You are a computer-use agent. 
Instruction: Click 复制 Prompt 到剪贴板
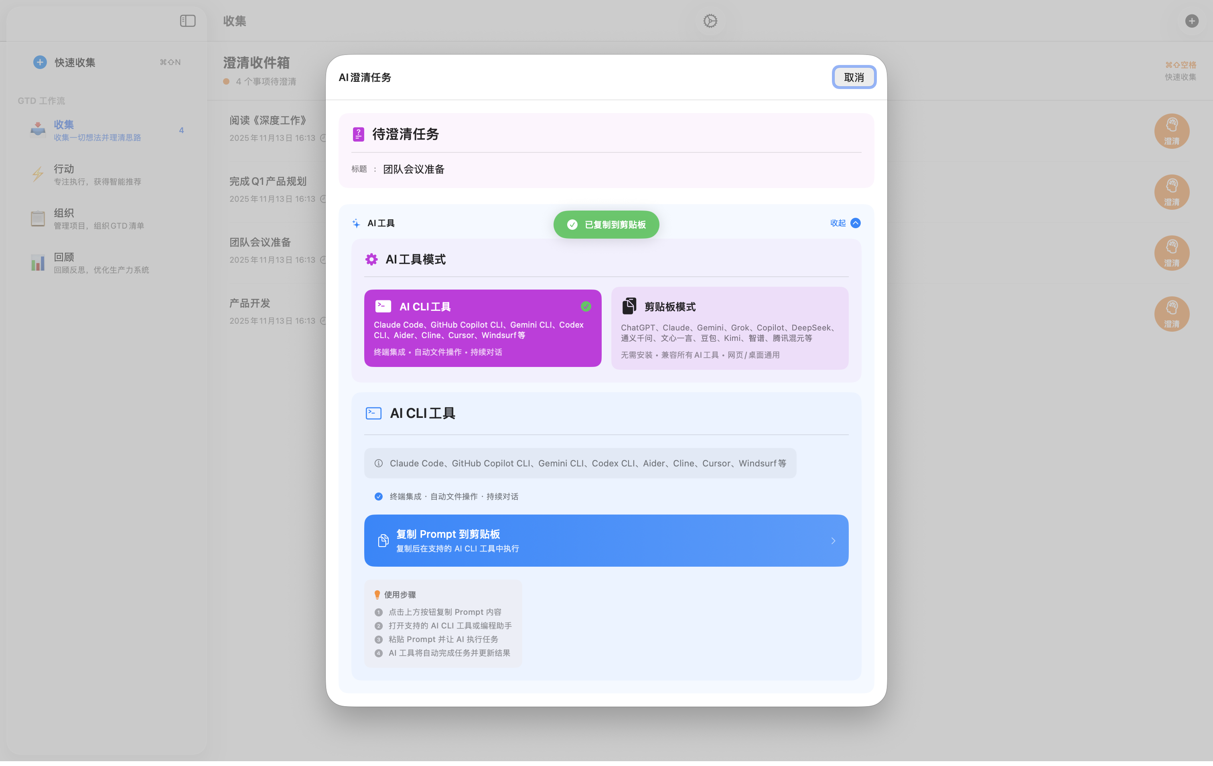tap(606, 540)
